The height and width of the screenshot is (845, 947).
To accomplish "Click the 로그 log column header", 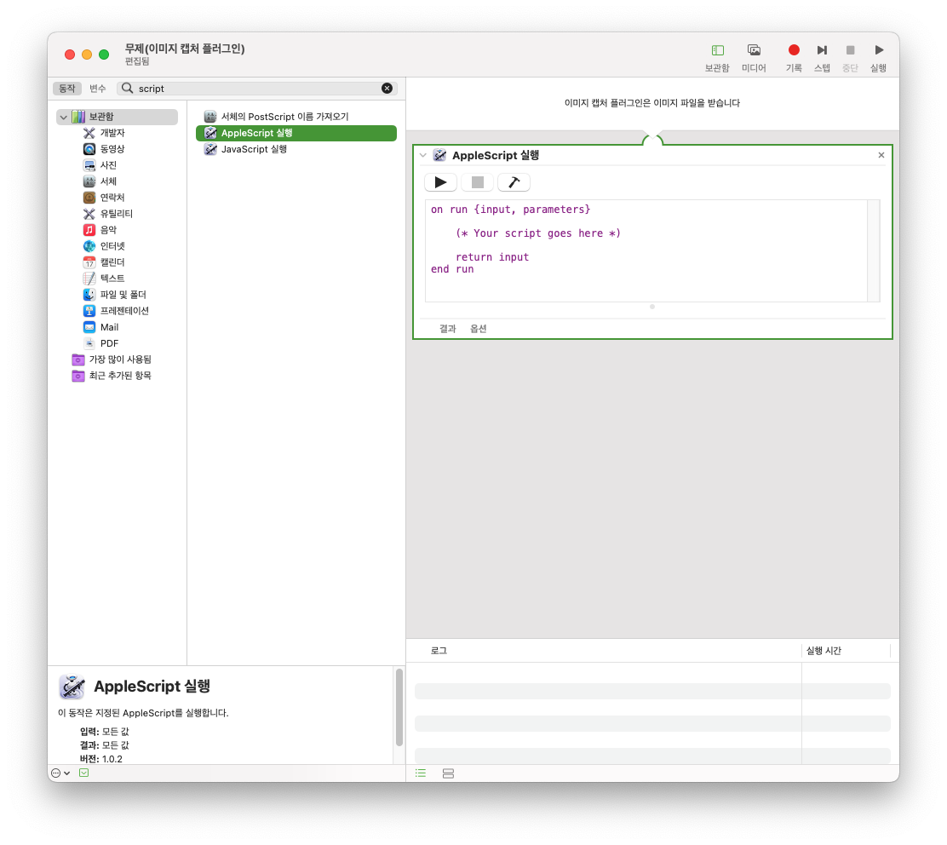I will click(439, 651).
